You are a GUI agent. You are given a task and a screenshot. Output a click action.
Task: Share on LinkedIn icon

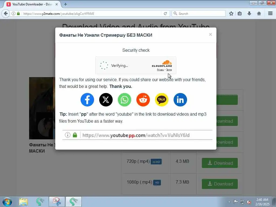pos(180,100)
